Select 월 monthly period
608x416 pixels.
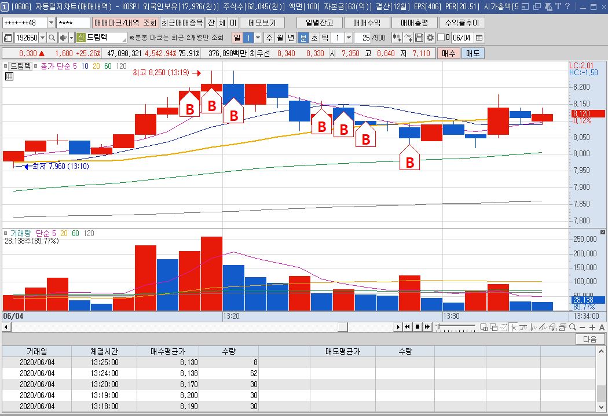280,38
